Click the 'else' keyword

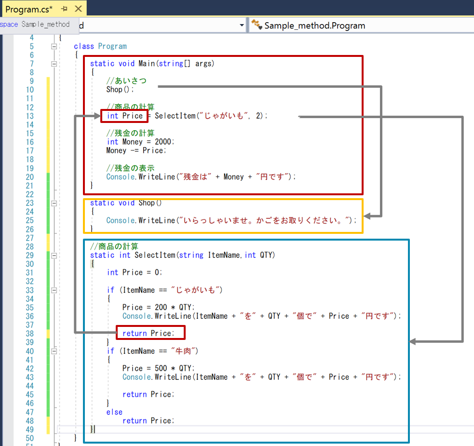tap(114, 412)
